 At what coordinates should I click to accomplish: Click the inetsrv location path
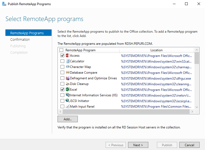[x=156, y=96]
